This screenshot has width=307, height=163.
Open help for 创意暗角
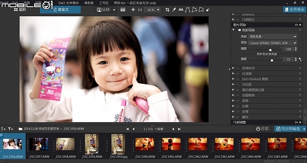(300, 95)
